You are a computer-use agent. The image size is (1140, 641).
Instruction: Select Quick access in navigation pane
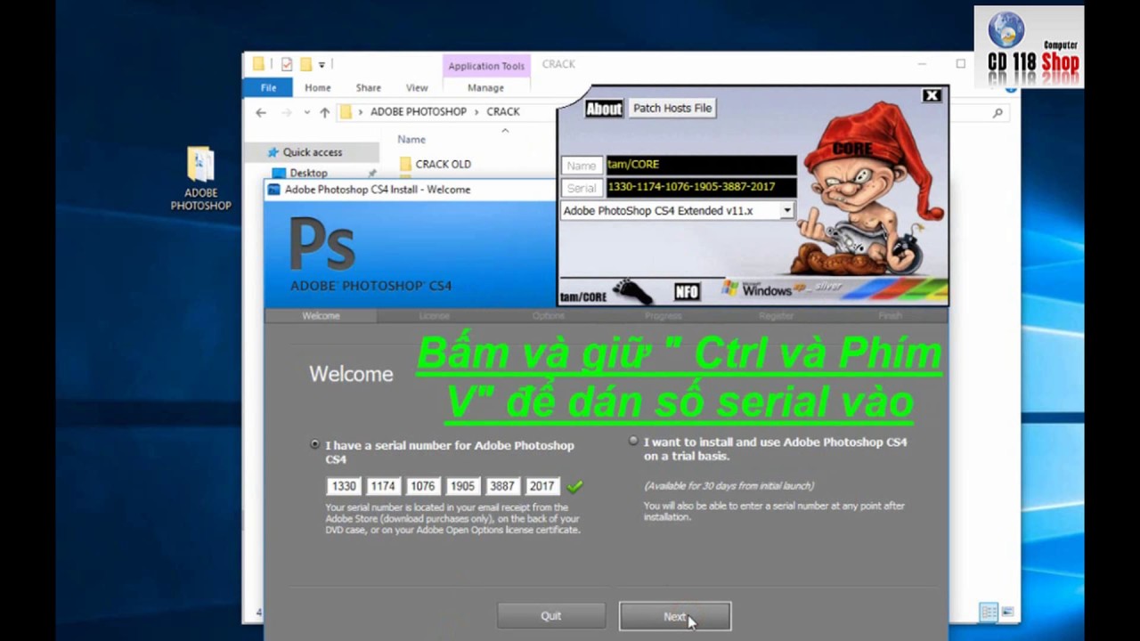point(313,152)
